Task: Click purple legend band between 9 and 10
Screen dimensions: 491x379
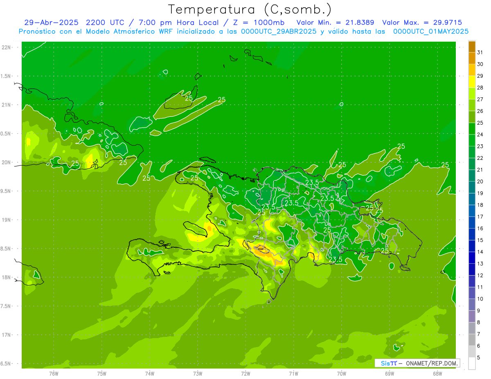Action: (472, 305)
